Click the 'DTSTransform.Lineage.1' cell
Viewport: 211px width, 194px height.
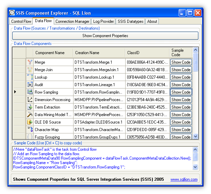point(99,85)
